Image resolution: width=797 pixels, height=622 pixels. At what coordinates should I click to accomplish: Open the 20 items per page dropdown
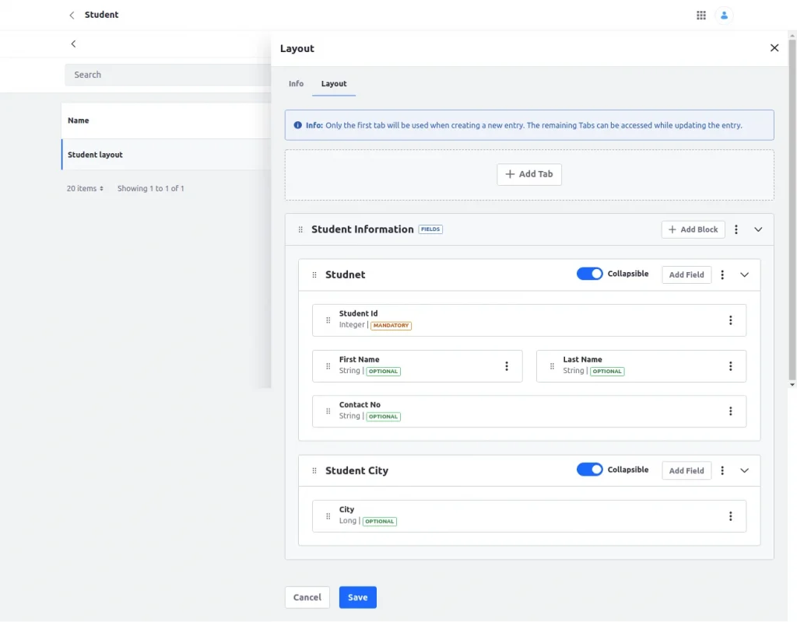[x=85, y=188]
